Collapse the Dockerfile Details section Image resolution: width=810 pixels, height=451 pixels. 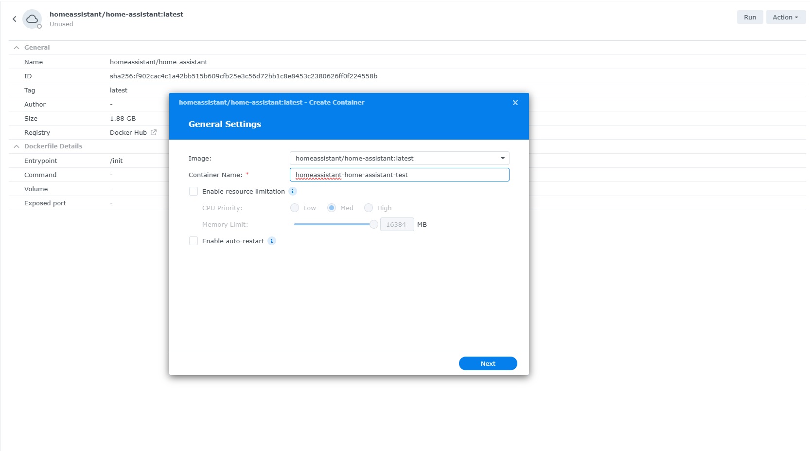click(17, 146)
